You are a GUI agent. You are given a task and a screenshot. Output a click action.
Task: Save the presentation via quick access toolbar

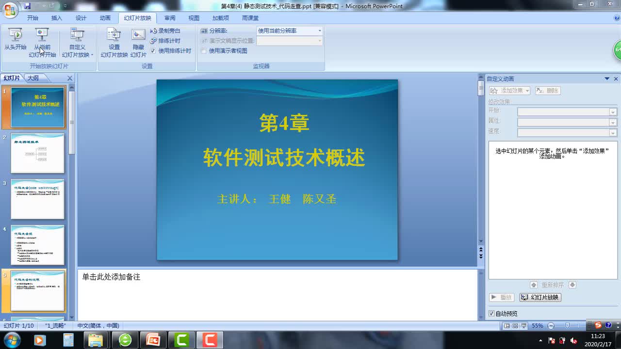[28, 6]
